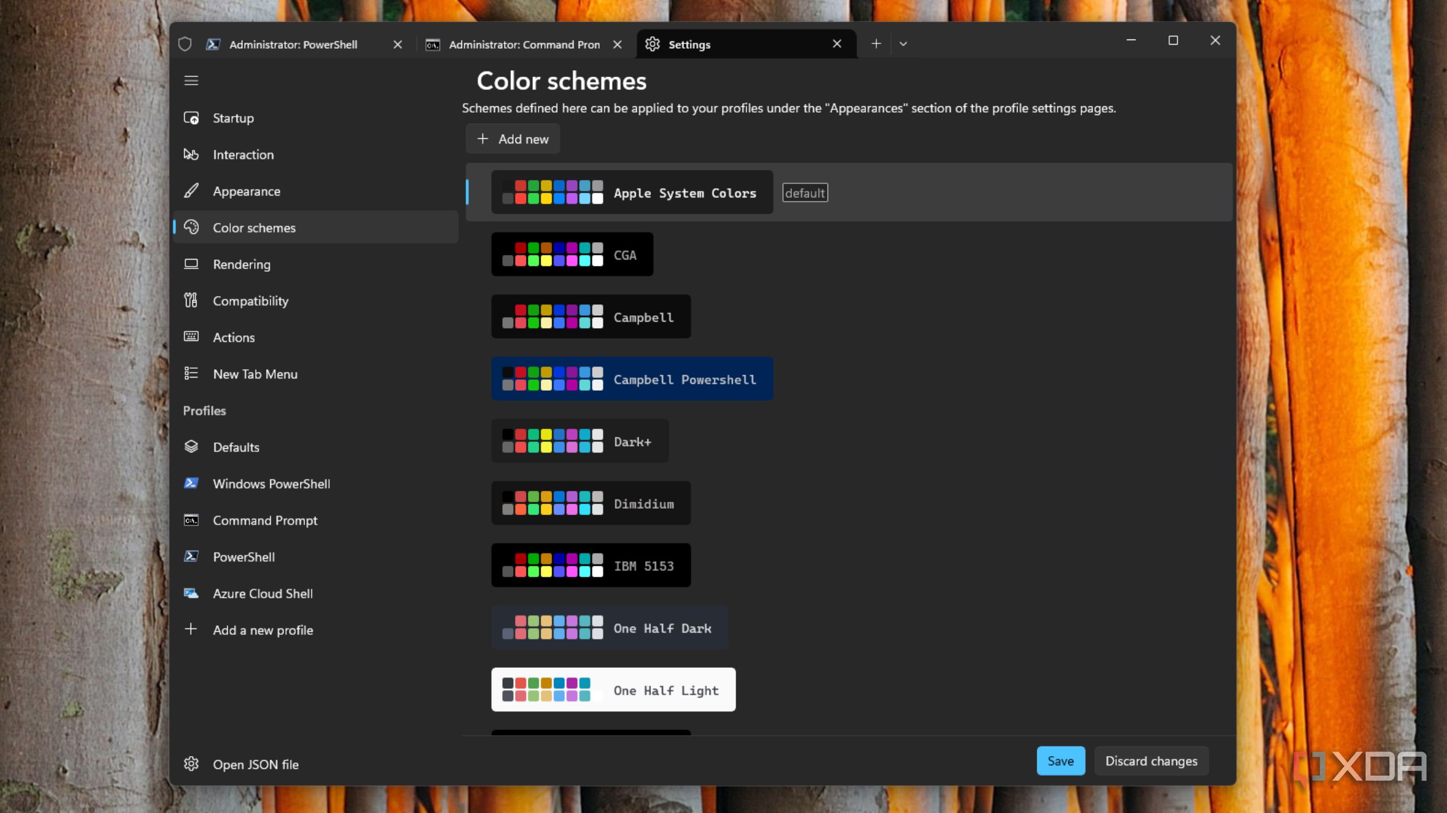The image size is (1447, 813).
Task: Open a new tab with plus button
Action: pos(876,44)
